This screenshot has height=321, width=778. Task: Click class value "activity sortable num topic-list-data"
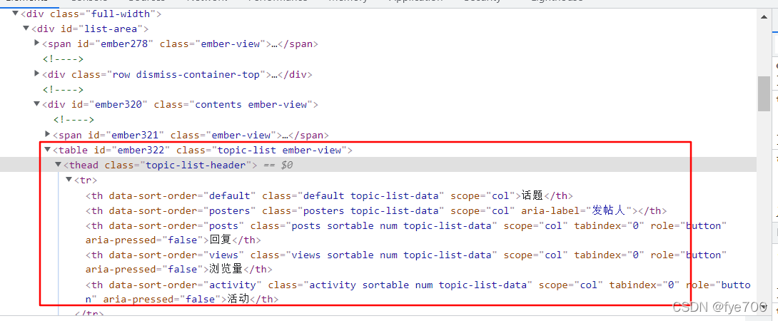point(419,285)
